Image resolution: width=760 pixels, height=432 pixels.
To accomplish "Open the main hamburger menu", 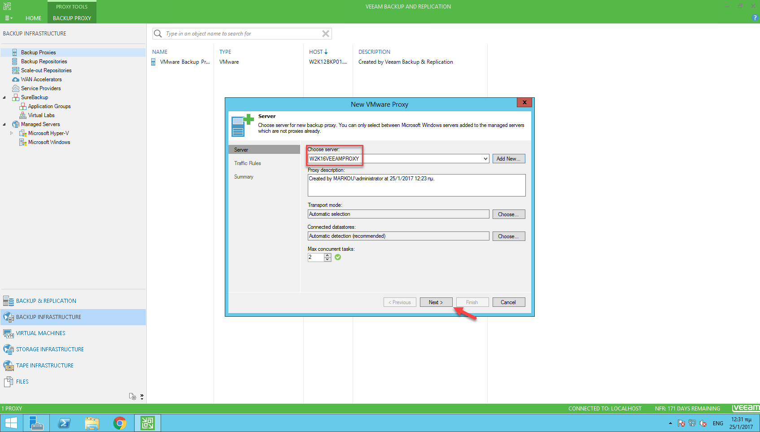I will pyautogui.click(x=8, y=18).
